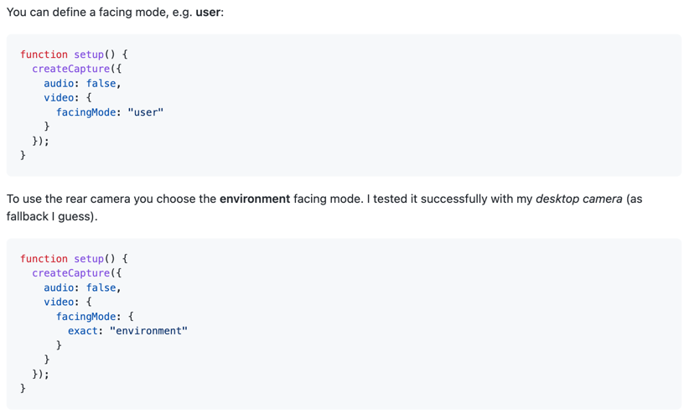Click "function" keyword in the second code block
This screenshot has width=684, height=414.
point(44,259)
